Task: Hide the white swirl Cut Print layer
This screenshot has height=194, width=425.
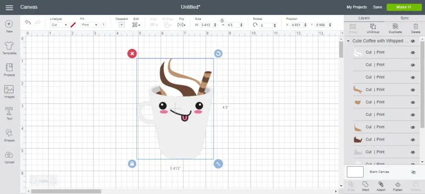Action: [x=413, y=53]
